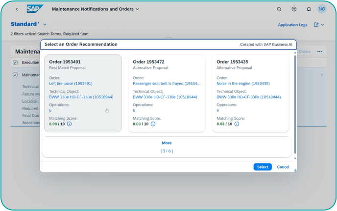
Task: Expand the share options dropdown arrow
Action: [x=323, y=25]
